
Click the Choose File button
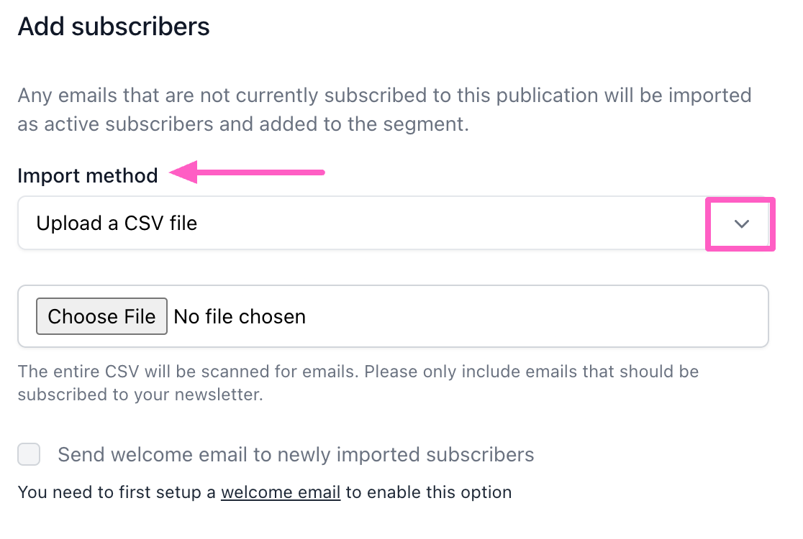point(101,316)
